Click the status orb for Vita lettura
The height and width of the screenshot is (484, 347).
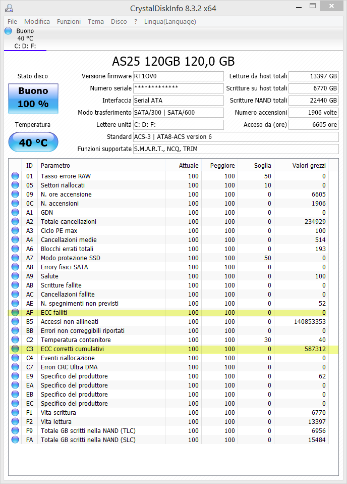point(15,422)
